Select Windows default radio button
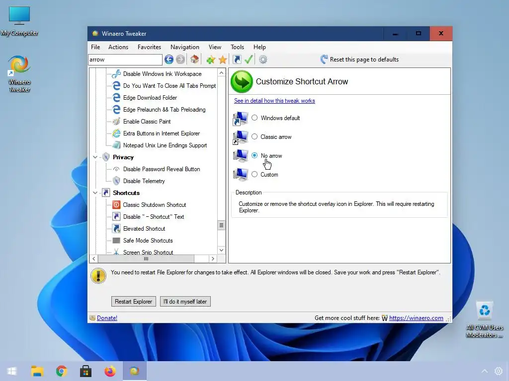The height and width of the screenshot is (381, 509). (254, 118)
